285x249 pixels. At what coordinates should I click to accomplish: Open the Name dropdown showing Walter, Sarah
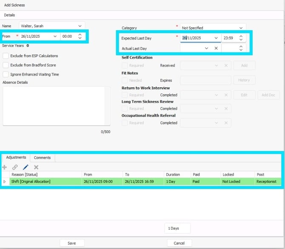click(80, 26)
